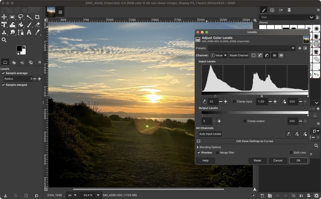
Task: Click the input black point slider handle
Action: tap(215, 96)
